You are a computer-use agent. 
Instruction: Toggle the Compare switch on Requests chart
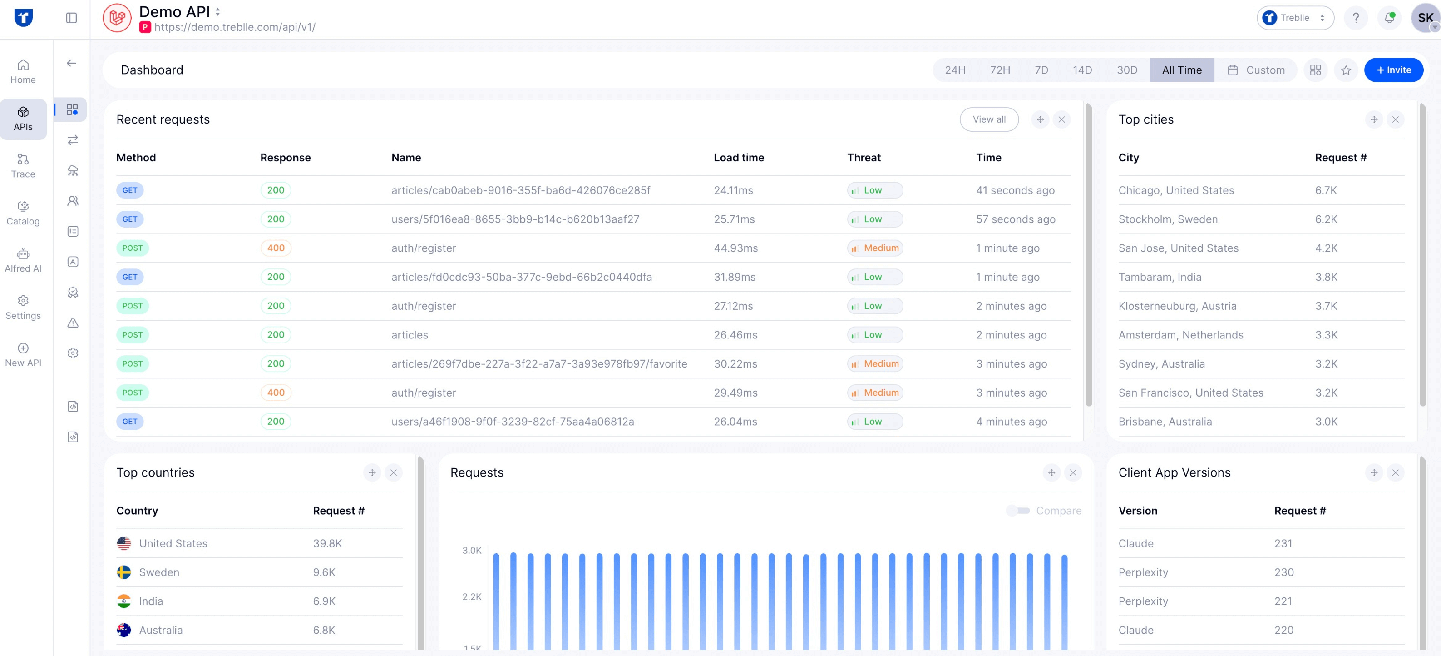pos(1018,511)
